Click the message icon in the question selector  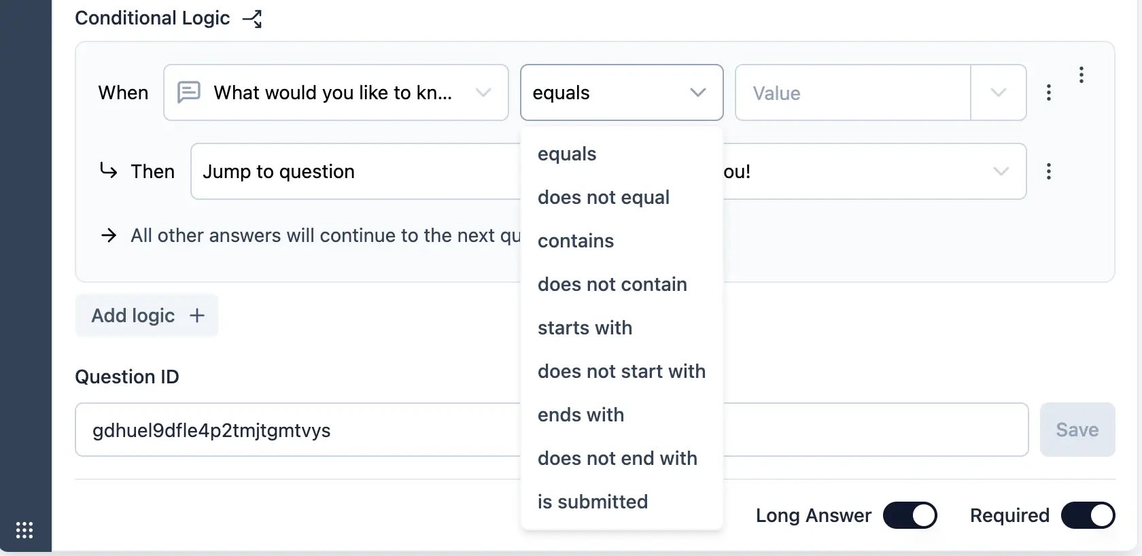click(189, 92)
